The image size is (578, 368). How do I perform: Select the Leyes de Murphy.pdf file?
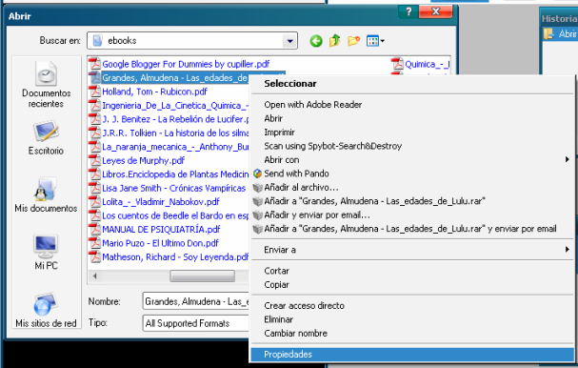click(x=143, y=160)
